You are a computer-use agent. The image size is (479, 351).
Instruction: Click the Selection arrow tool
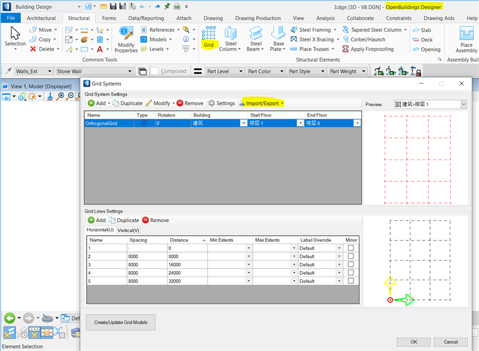click(15, 36)
